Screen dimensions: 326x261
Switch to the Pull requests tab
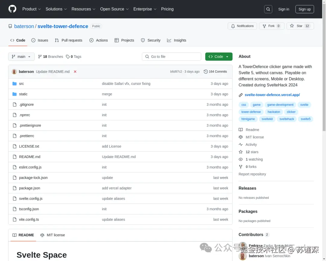point(69,40)
